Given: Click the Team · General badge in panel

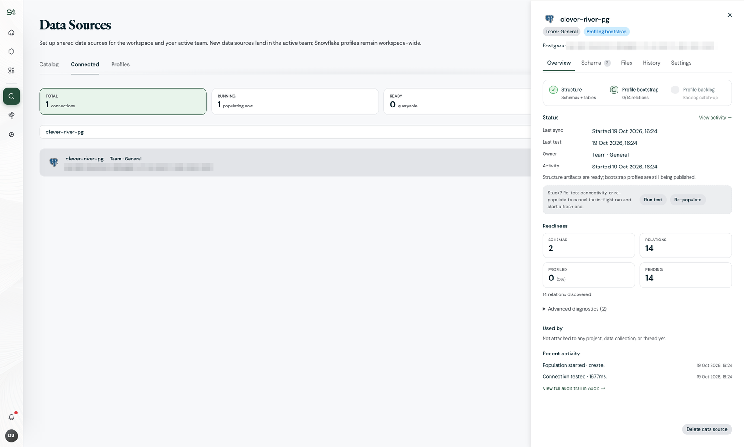Looking at the screenshot, I should (x=561, y=32).
